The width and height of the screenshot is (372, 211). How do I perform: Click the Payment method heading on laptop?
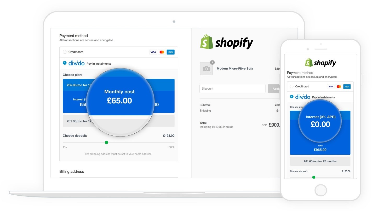click(73, 36)
